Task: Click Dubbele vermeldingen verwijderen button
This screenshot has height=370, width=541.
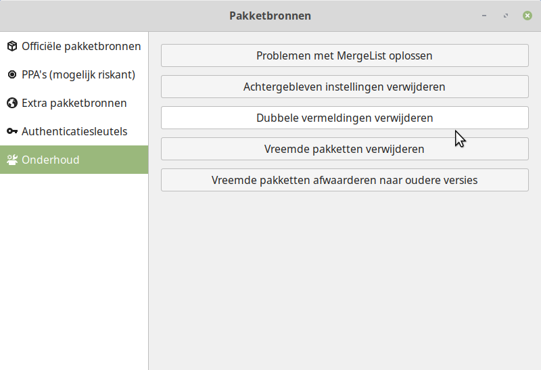Action: (345, 118)
